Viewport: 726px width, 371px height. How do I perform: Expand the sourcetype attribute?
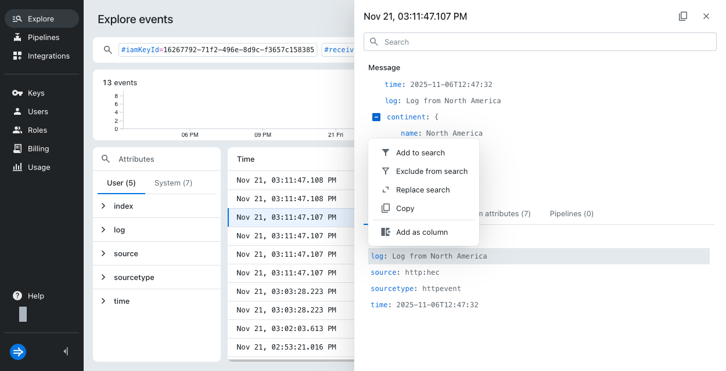(x=103, y=278)
